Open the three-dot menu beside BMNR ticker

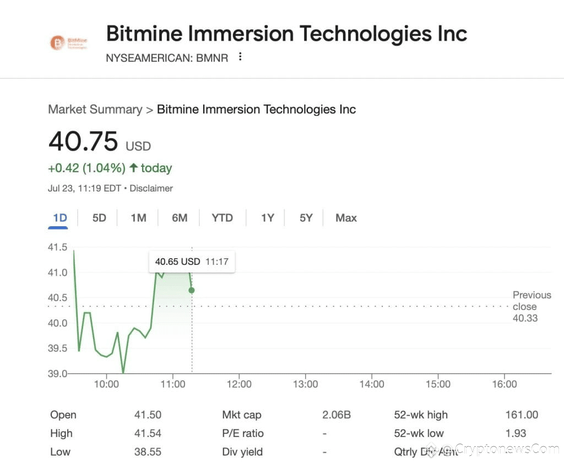click(x=240, y=57)
